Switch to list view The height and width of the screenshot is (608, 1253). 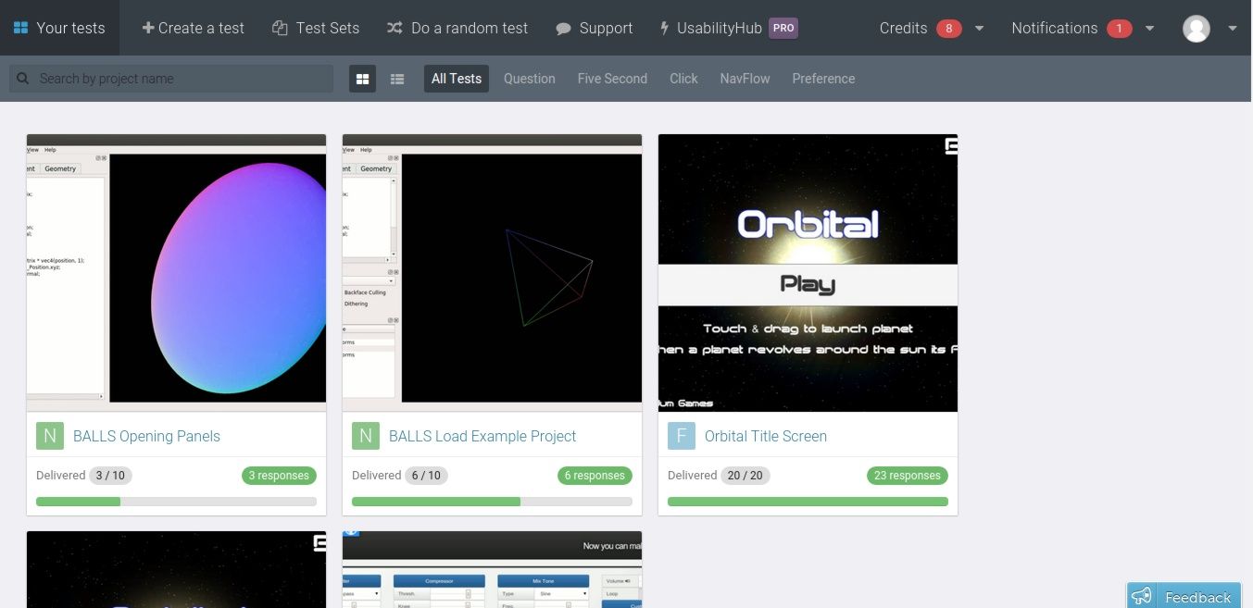tap(397, 79)
